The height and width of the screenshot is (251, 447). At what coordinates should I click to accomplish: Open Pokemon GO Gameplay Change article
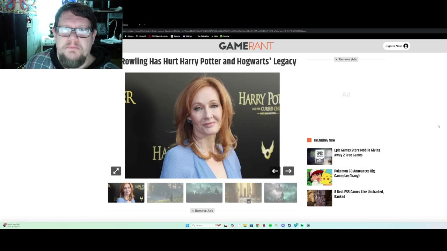pyautogui.click(x=354, y=173)
